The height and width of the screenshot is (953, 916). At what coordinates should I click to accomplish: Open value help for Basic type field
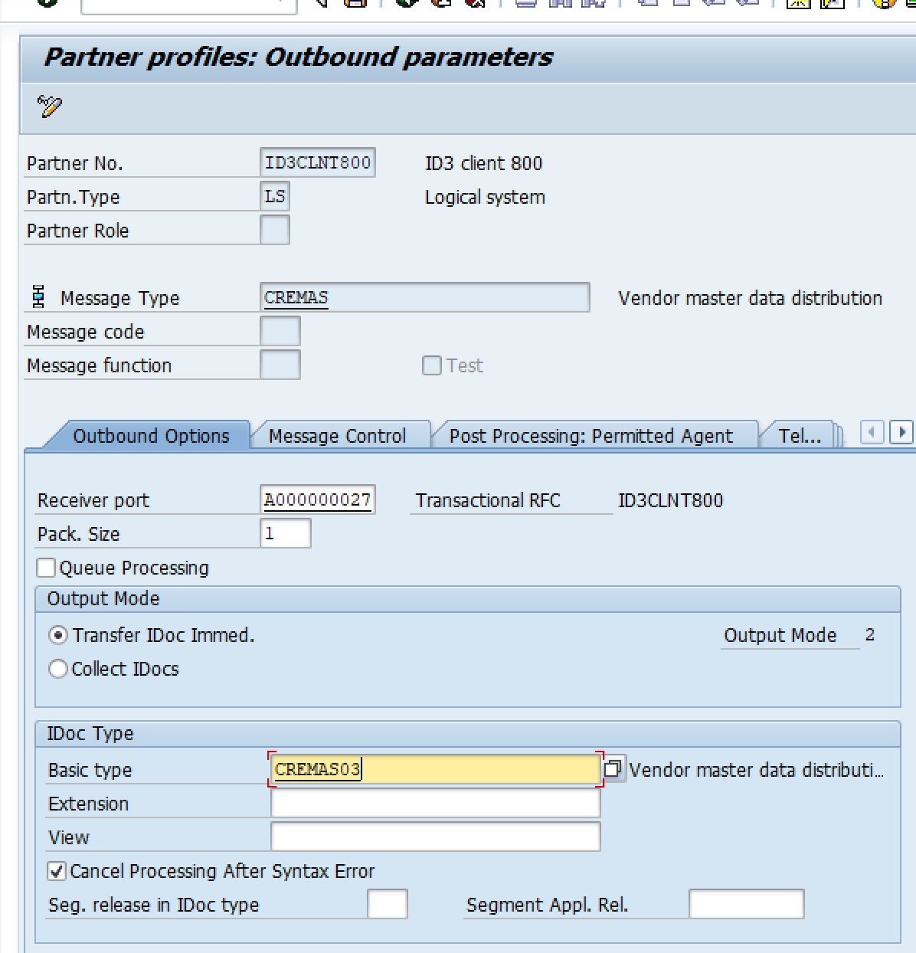tap(613, 769)
